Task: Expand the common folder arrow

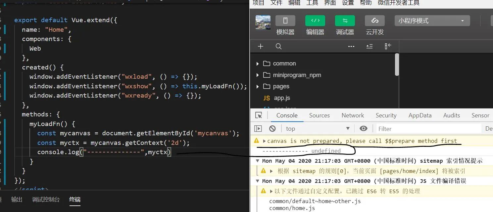Action: [258, 64]
